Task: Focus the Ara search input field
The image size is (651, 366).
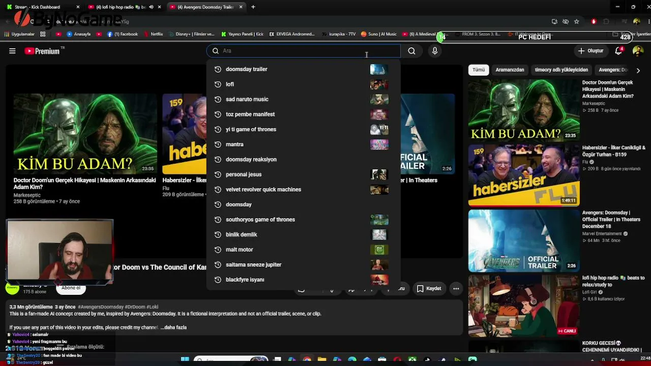Action: pos(304,51)
